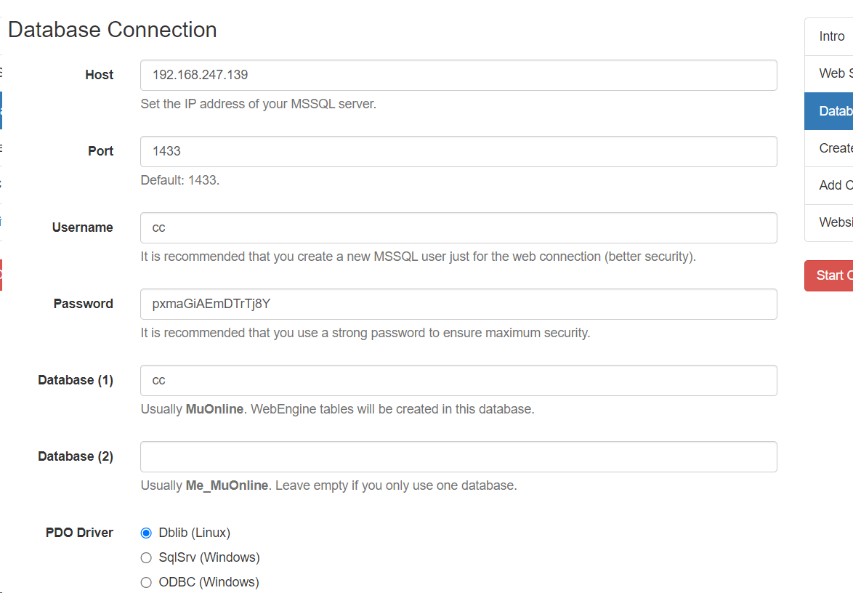Screen dimensions: 853x593
Task: Select the Dblib (Linux) driver option
Action: point(146,533)
